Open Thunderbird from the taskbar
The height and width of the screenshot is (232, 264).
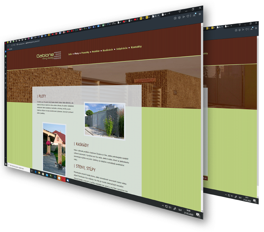click(68, 181)
